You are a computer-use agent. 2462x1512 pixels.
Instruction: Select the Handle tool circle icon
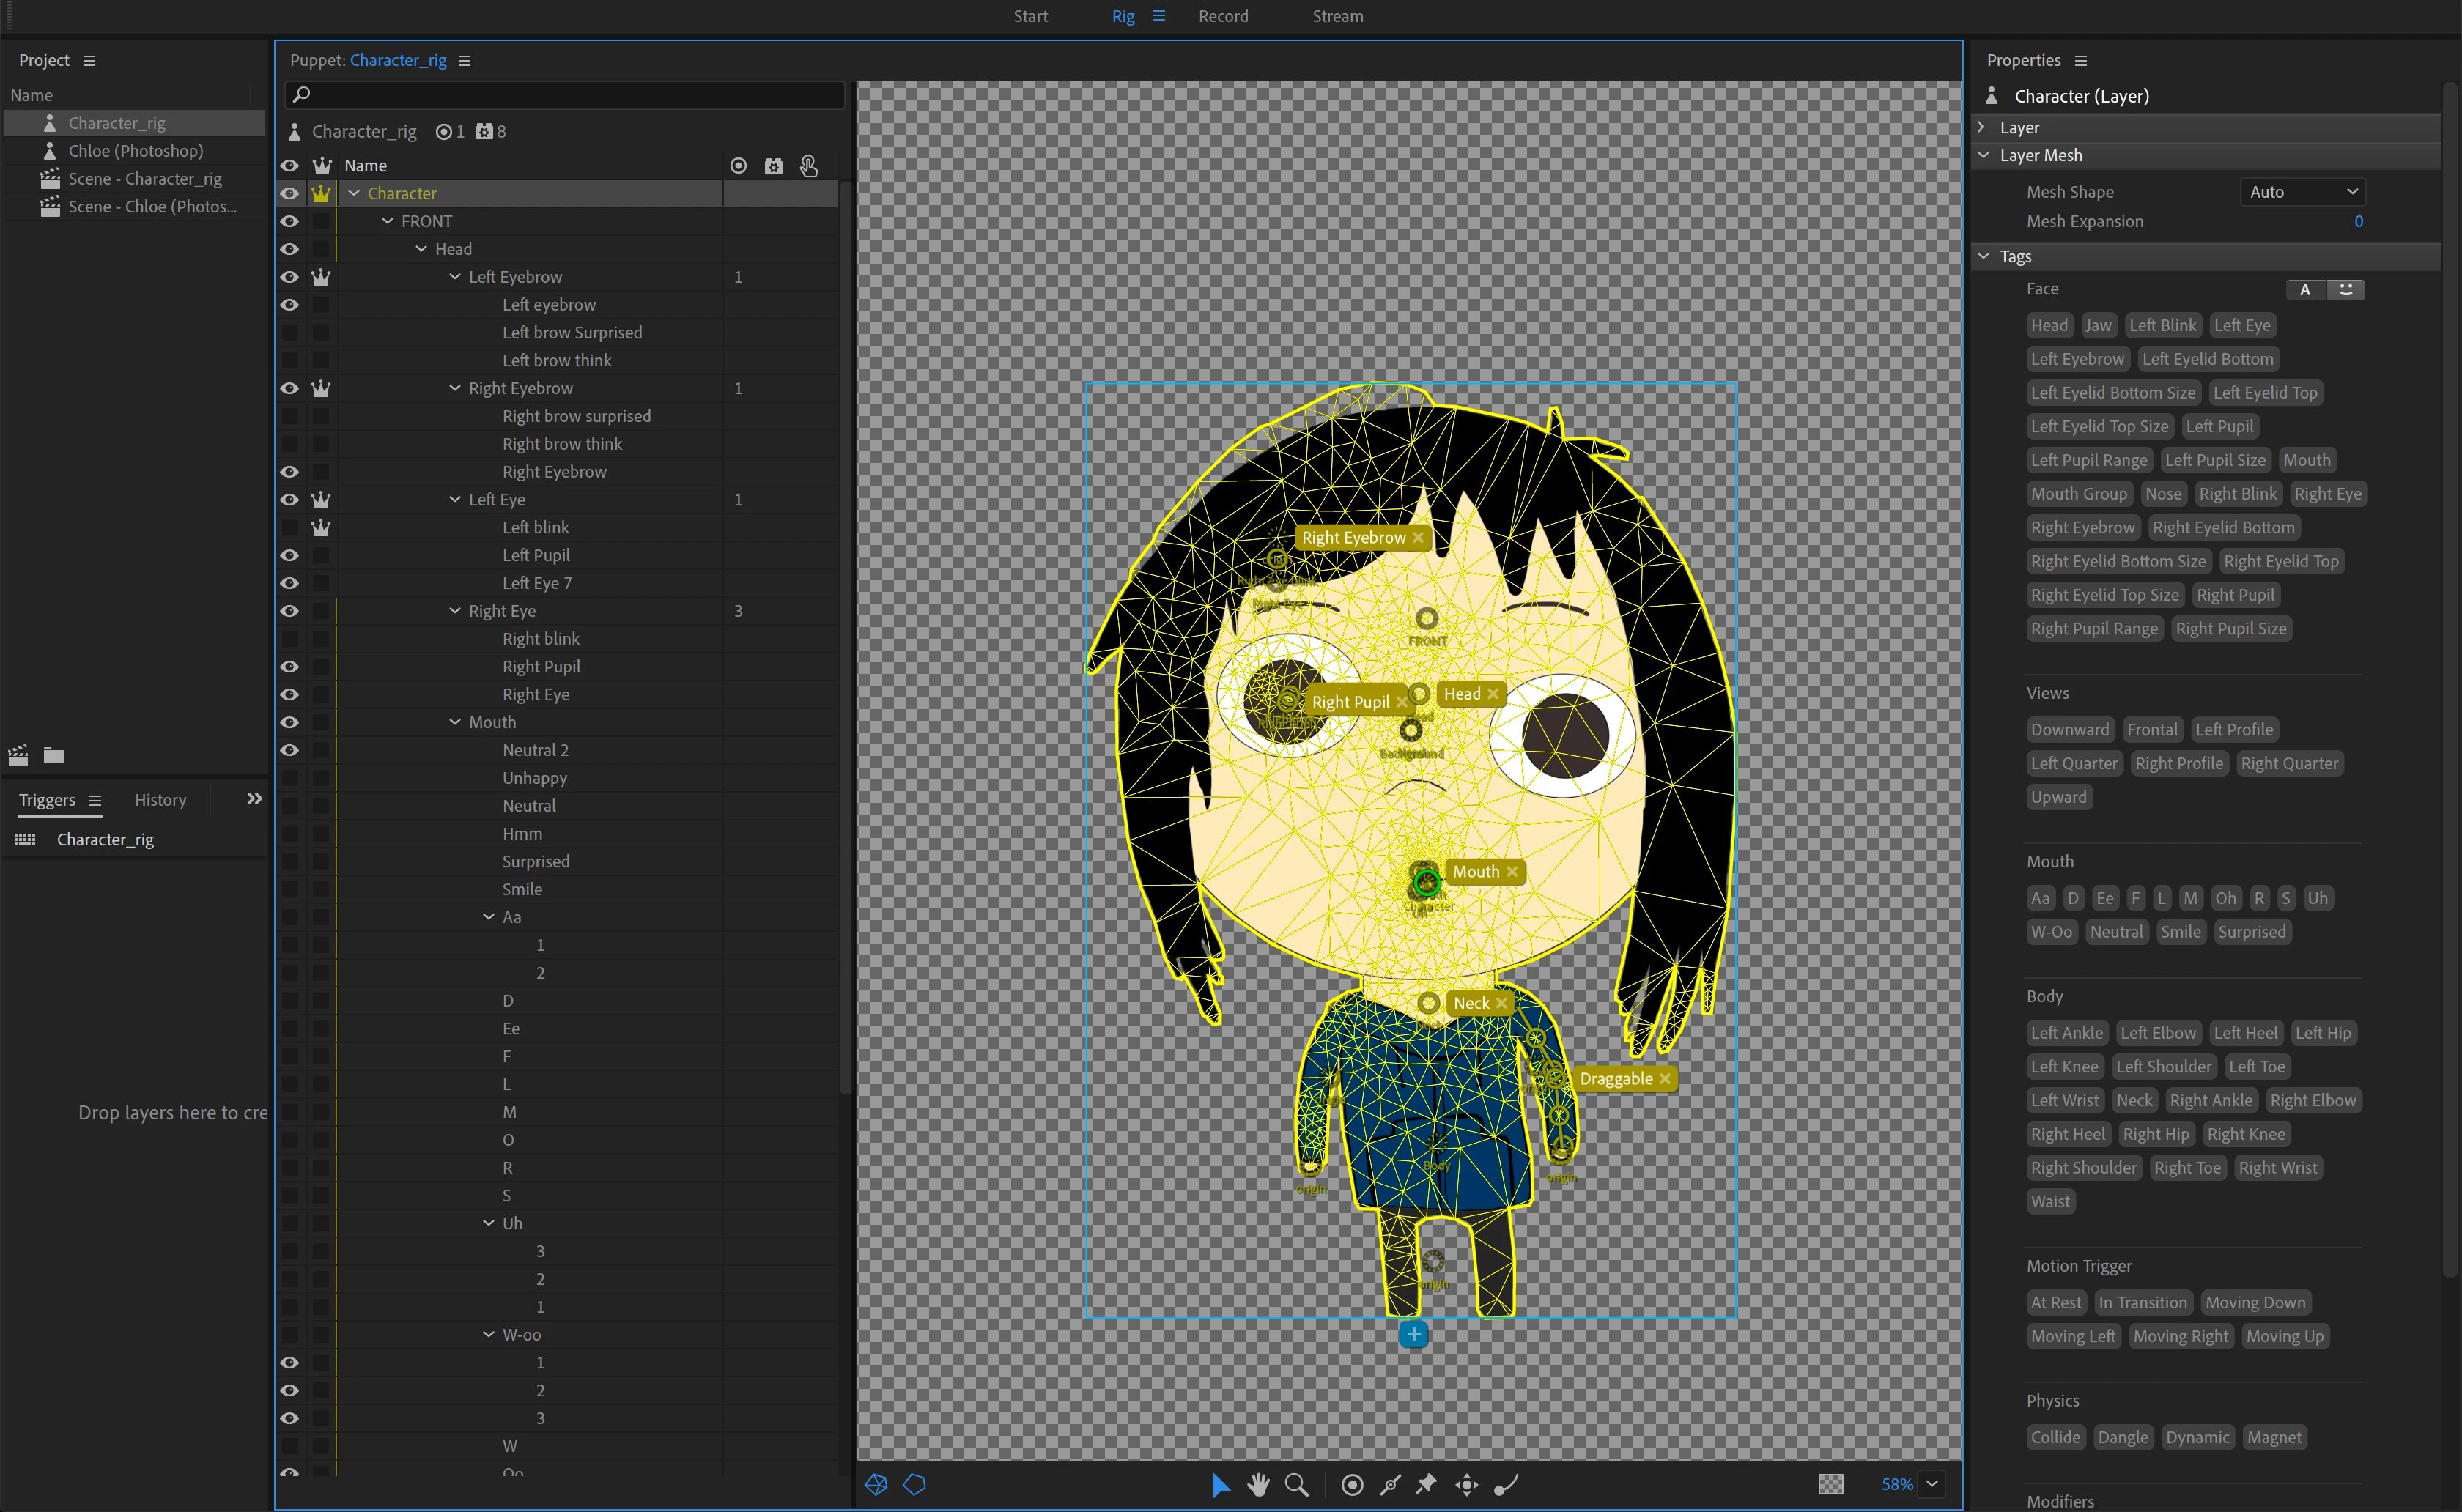point(1352,1485)
